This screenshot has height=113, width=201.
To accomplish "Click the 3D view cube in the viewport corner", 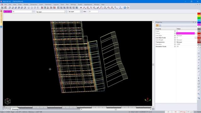I will (x=8, y=101).
